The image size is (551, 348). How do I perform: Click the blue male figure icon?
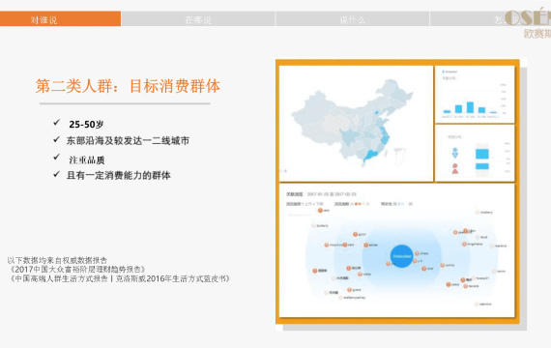tap(455, 153)
